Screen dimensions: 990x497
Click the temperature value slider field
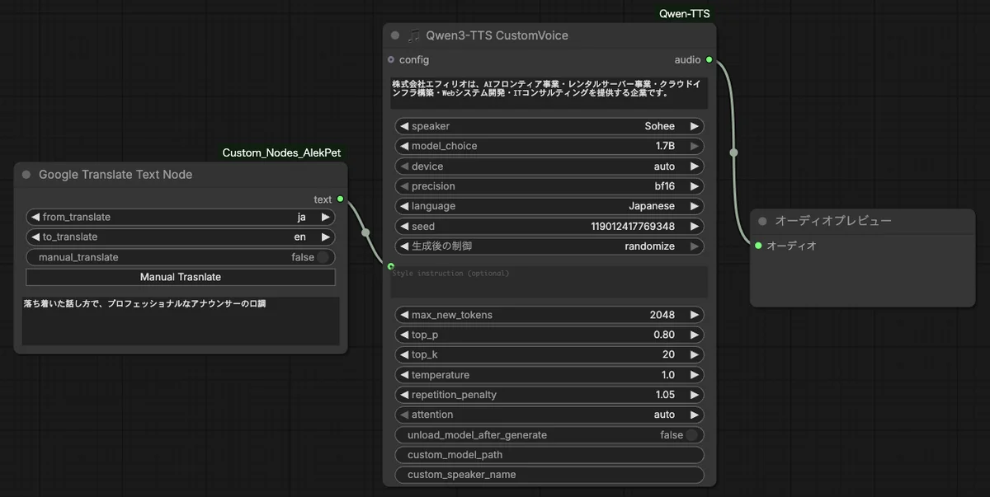[549, 375]
